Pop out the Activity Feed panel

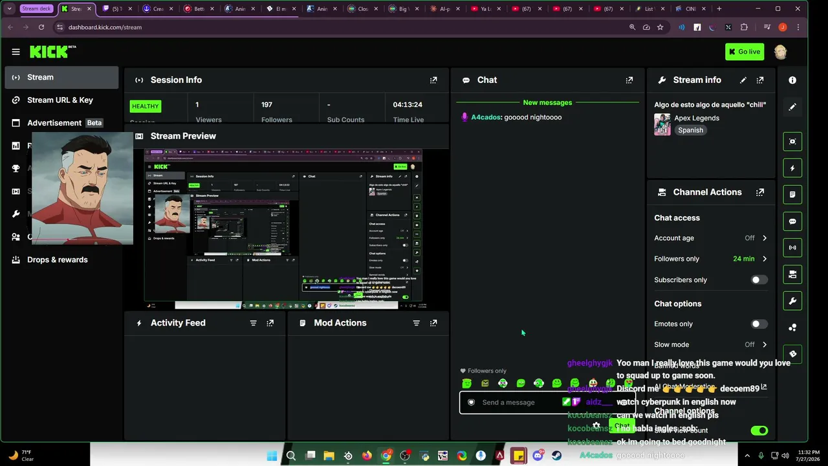point(270,323)
